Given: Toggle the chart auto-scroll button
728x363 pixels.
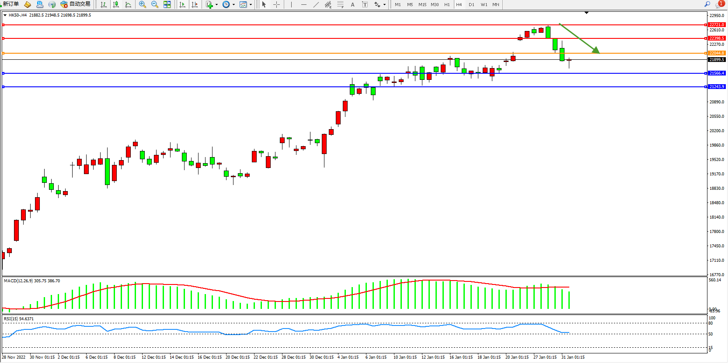Looking at the screenshot, I should 182,4.
